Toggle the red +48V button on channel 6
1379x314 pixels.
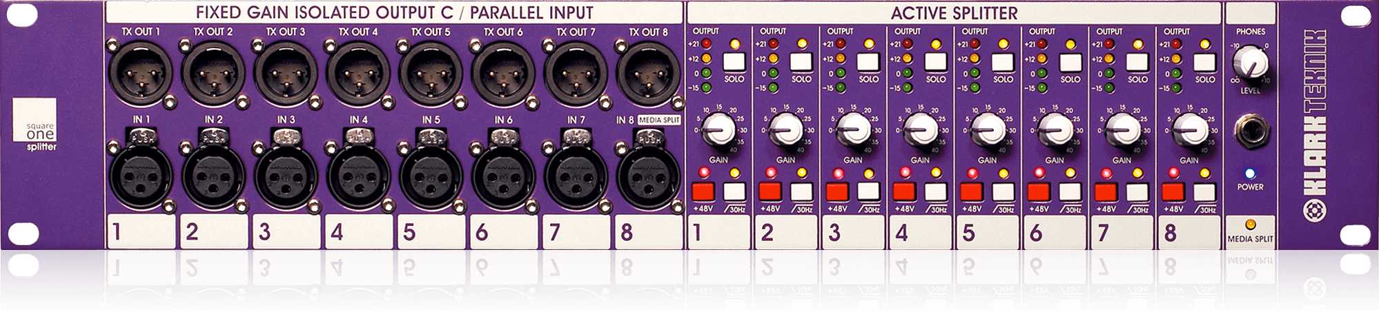click(x=1039, y=191)
